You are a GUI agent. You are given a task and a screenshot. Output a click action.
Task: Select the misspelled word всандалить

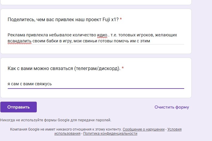(19, 41)
